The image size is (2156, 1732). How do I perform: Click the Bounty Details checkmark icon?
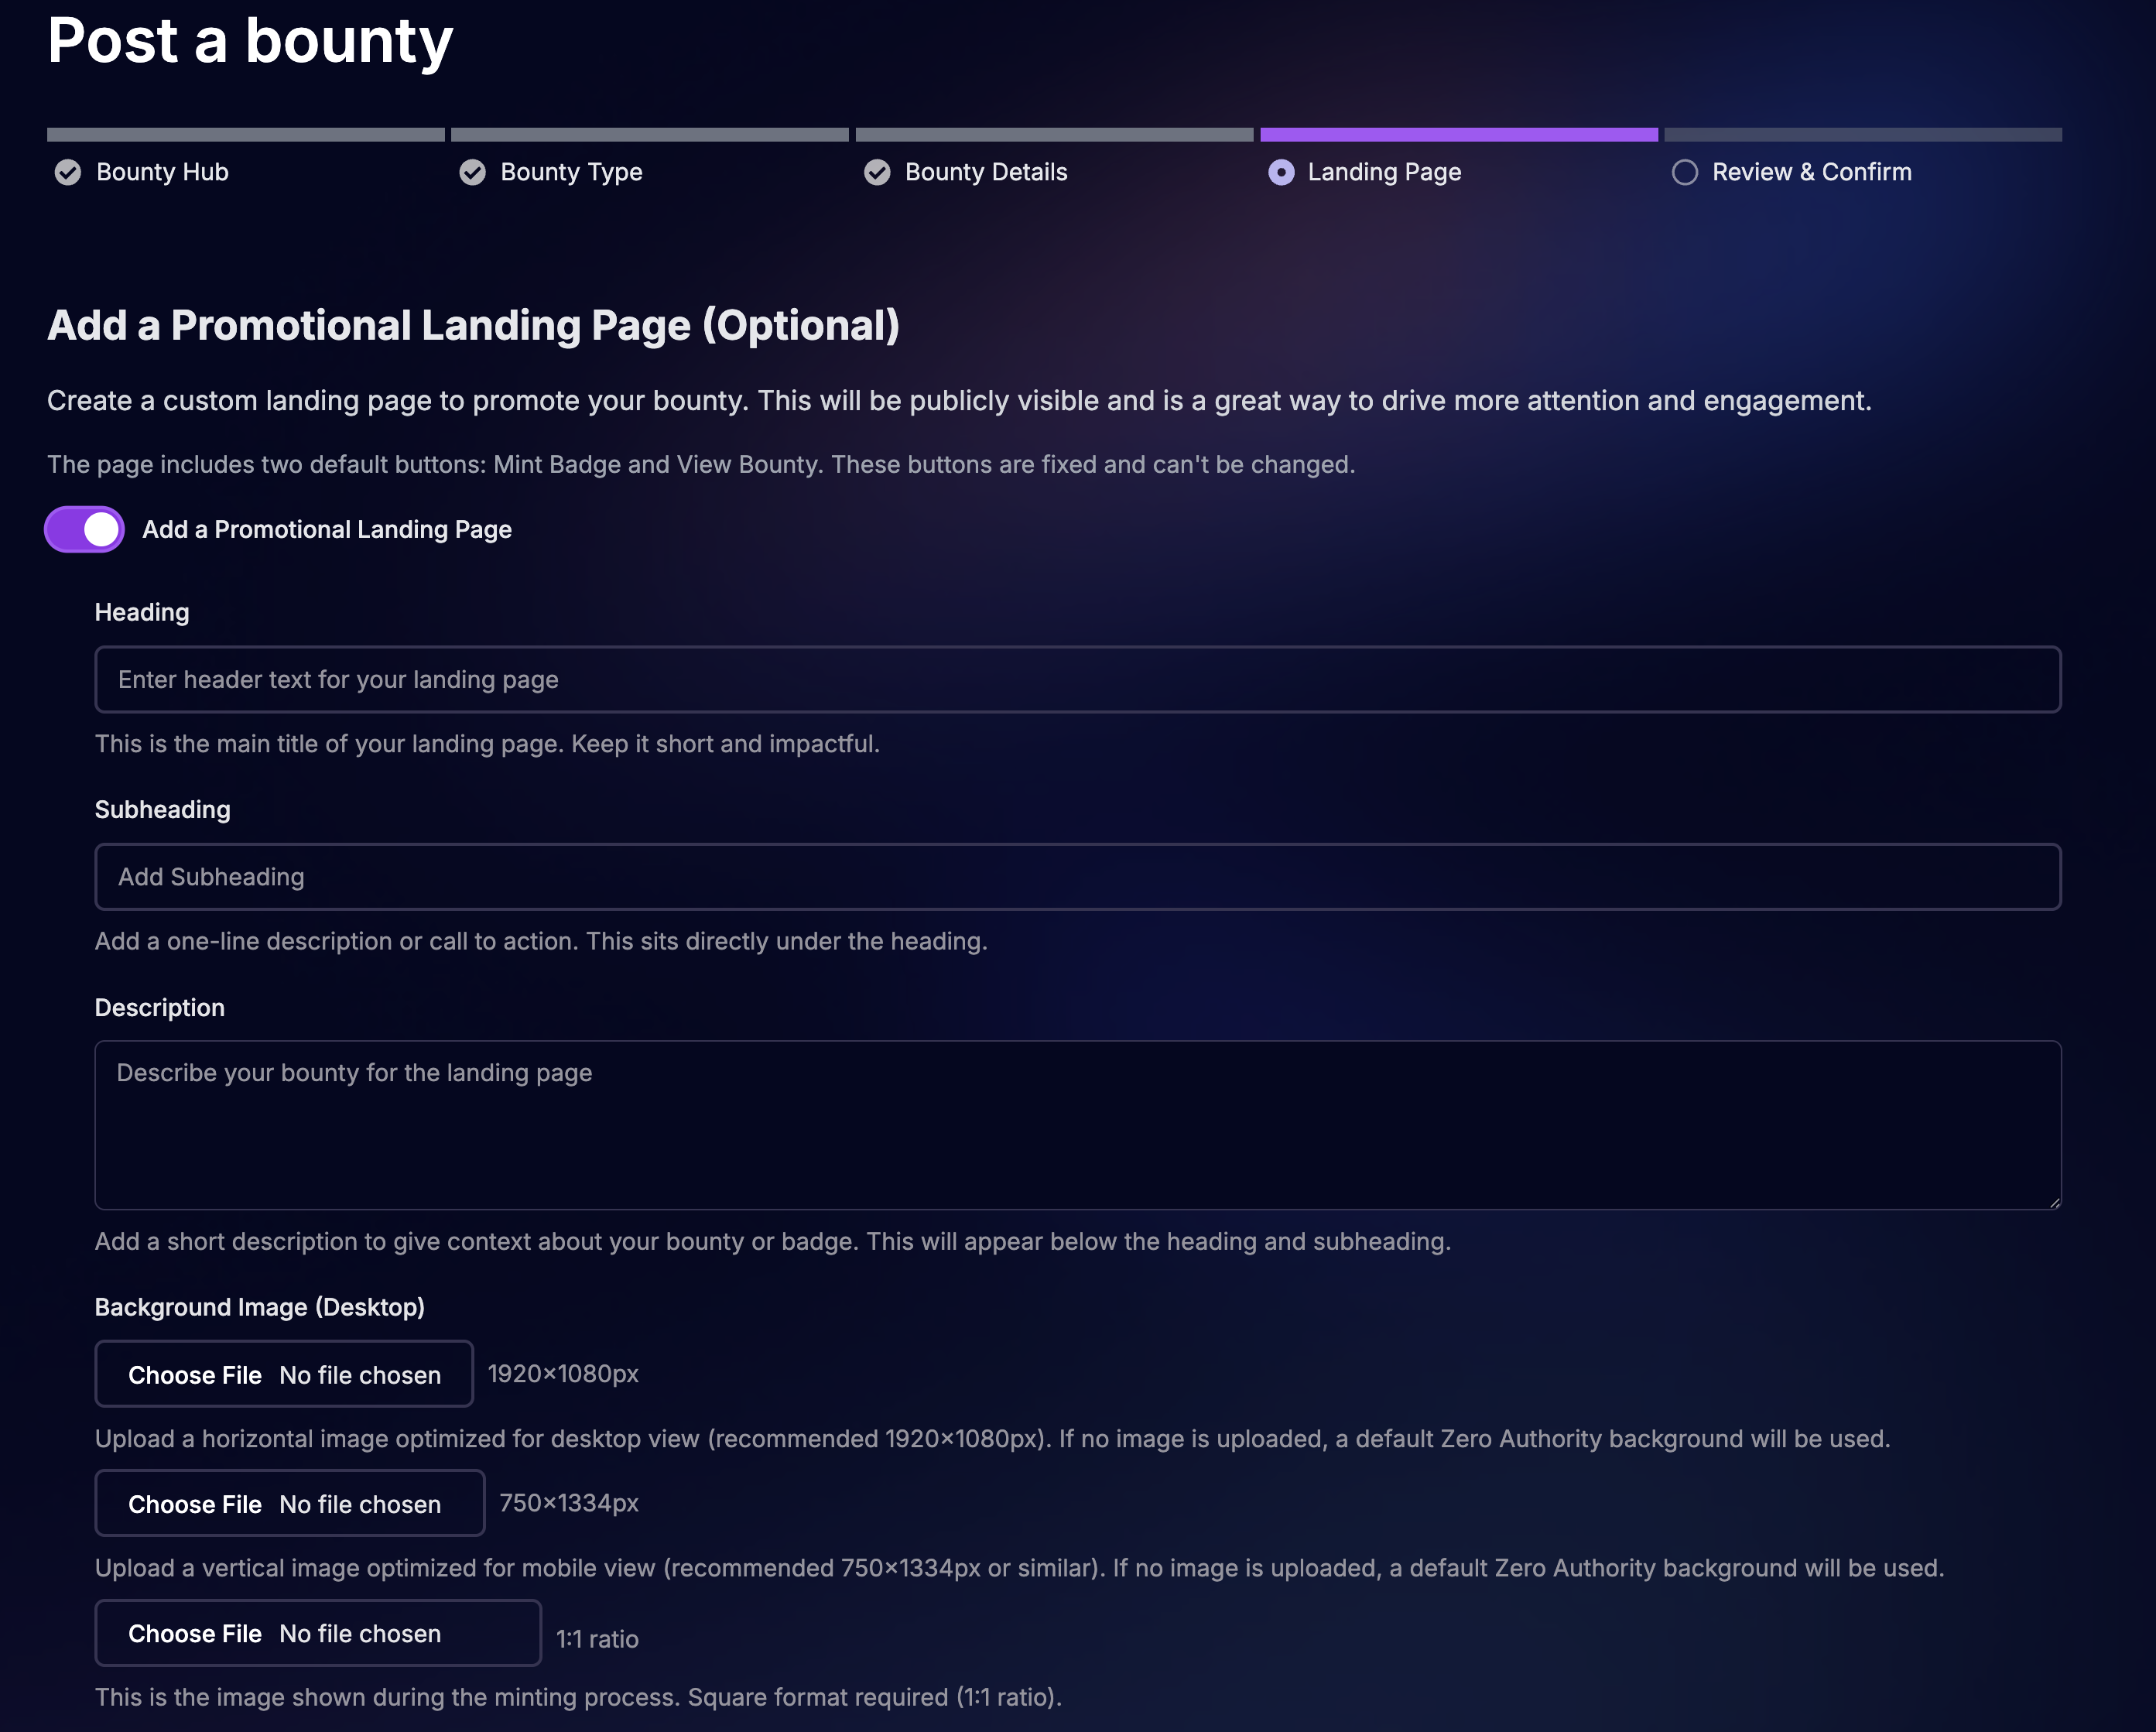[x=877, y=172]
